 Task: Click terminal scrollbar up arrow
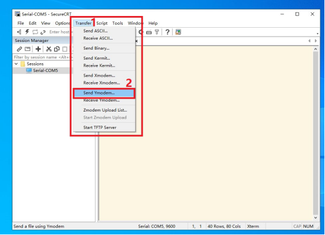point(316,49)
